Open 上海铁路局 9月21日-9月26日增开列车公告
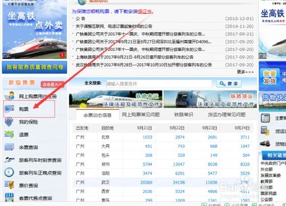286x206 pixels. click(134, 57)
